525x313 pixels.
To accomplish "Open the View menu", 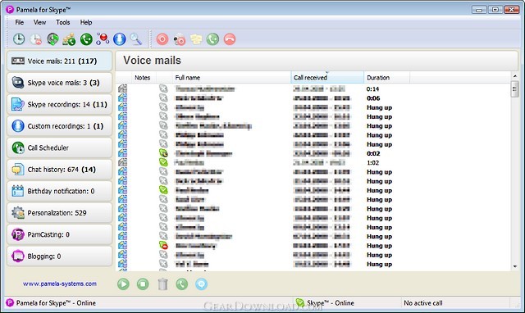I will (x=39, y=22).
